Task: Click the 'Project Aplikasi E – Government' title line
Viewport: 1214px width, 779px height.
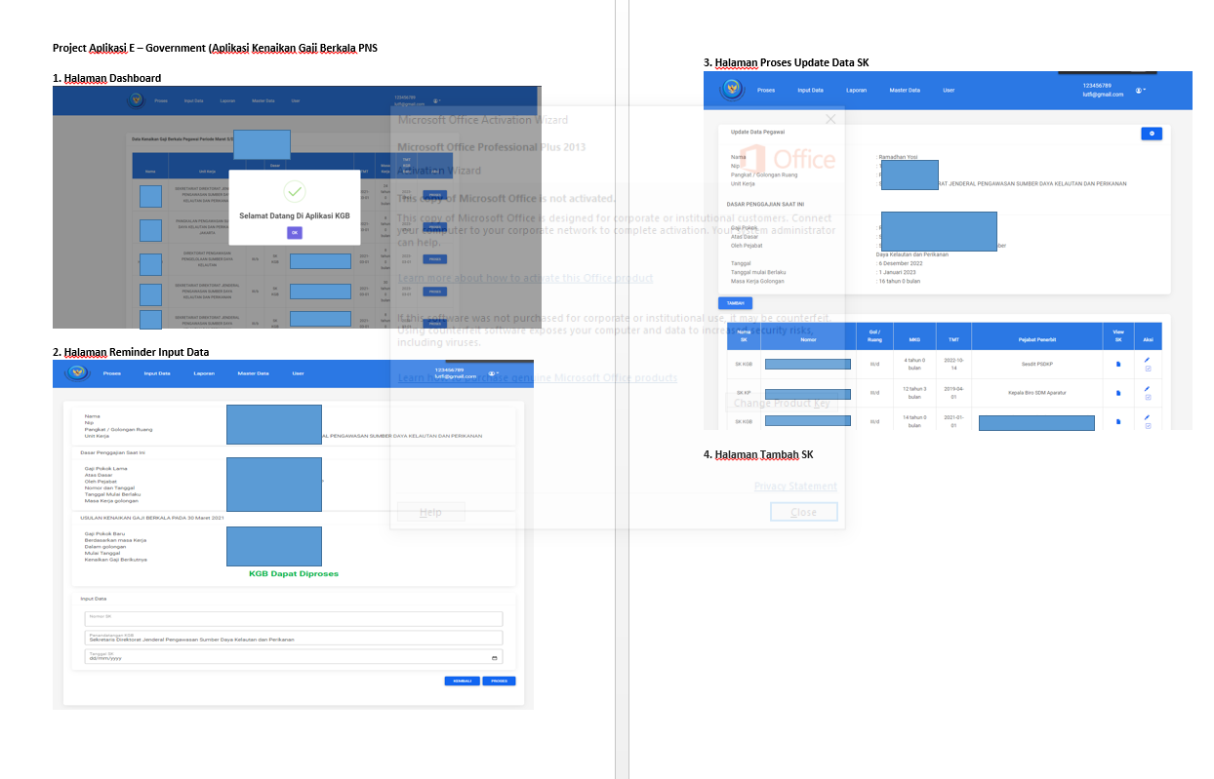Action: (215, 48)
